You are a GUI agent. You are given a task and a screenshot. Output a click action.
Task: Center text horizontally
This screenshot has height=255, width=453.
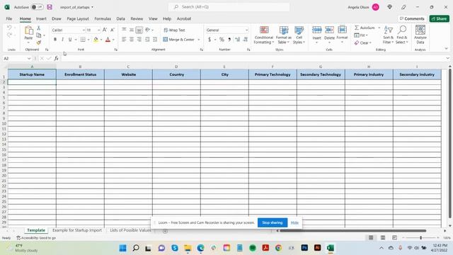(132, 40)
